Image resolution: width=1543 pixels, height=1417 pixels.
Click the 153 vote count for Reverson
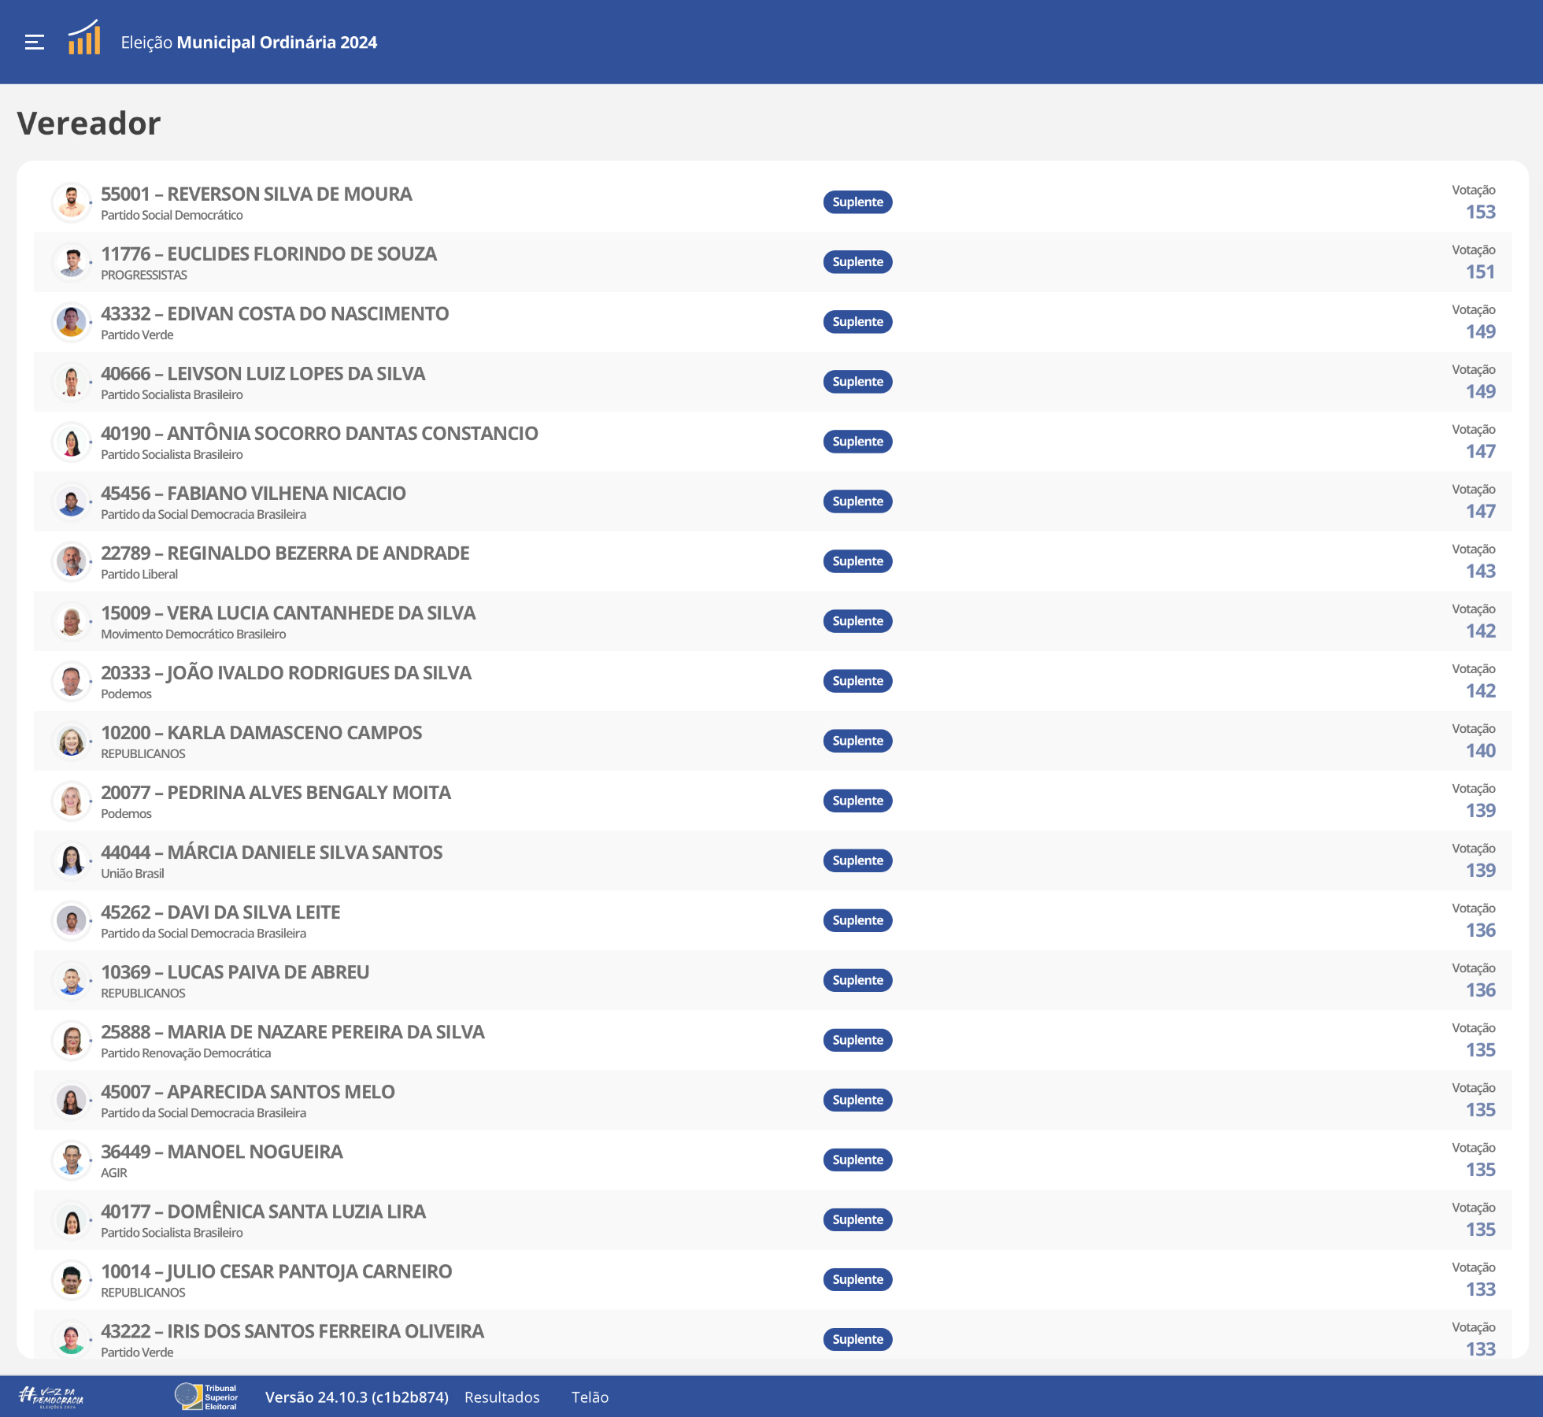1480,212
